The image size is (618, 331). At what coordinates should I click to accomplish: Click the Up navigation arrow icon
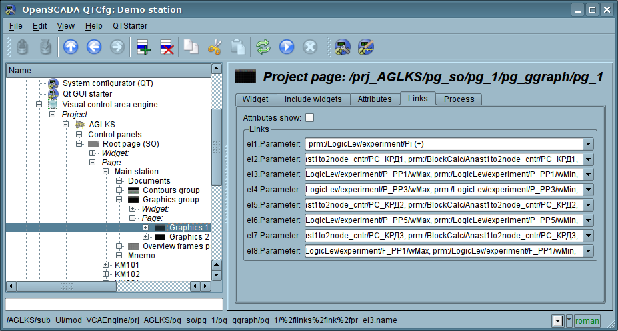tap(71, 47)
